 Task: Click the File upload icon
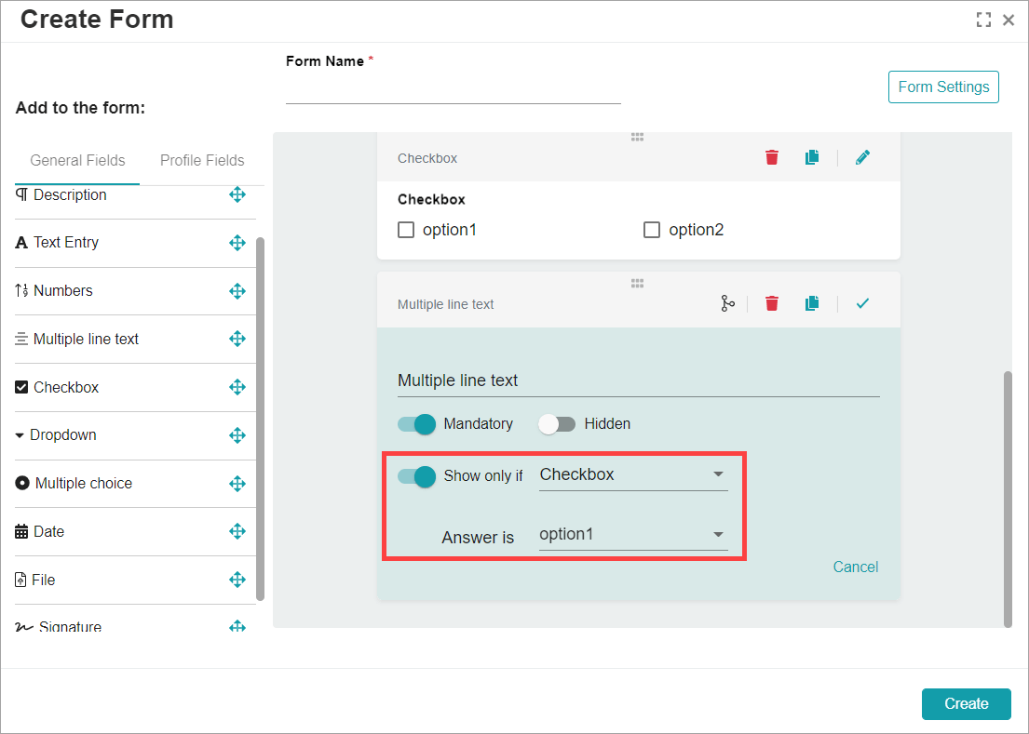[20, 580]
